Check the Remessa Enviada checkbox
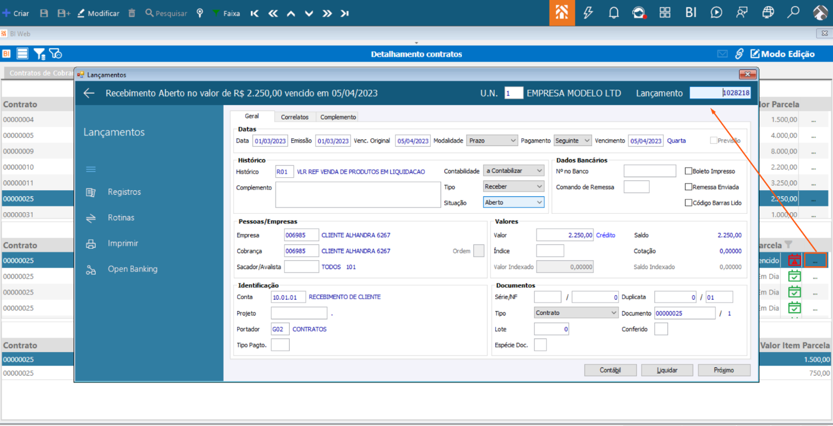The width and height of the screenshot is (833, 426). [688, 187]
